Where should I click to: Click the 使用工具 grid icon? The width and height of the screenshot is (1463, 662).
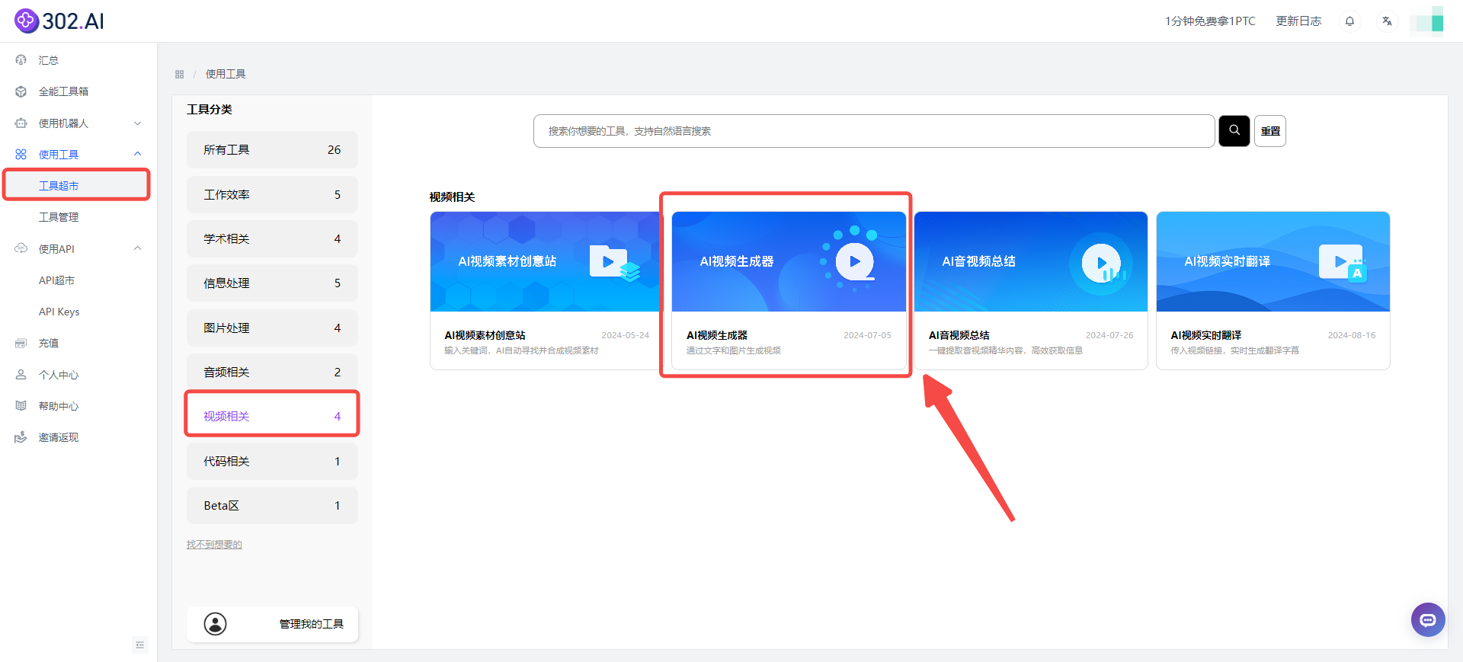(21, 155)
